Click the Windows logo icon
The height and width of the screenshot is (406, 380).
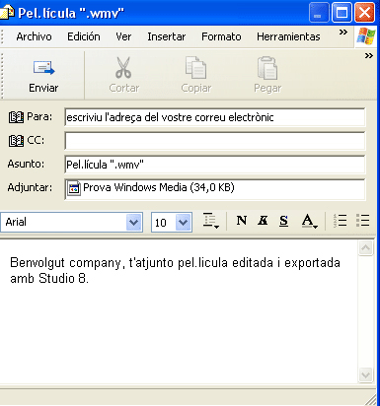click(366, 36)
